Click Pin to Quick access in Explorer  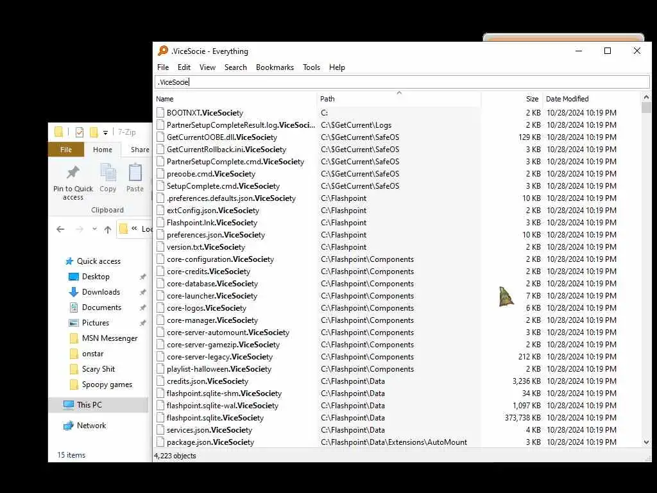pos(73,182)
